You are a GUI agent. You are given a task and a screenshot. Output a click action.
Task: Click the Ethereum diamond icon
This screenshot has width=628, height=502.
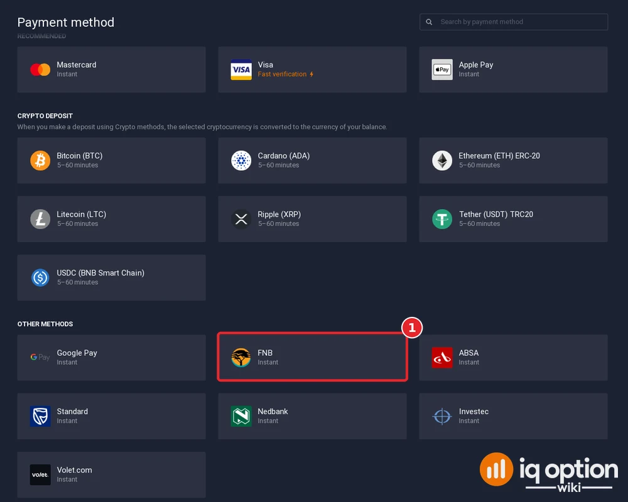(442, 161)
